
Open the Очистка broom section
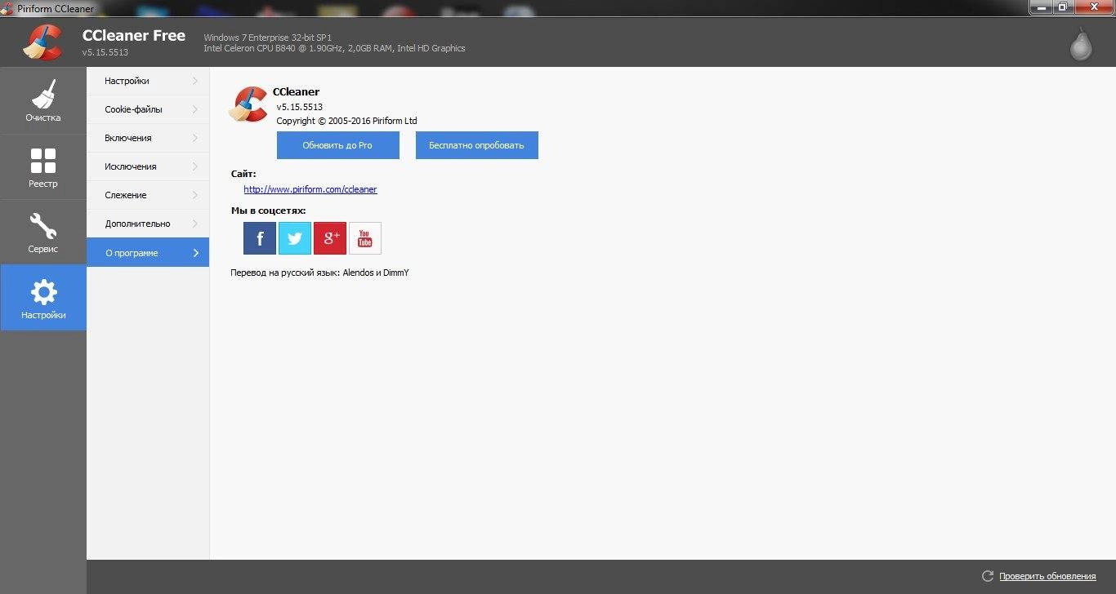tap(43, 101)
